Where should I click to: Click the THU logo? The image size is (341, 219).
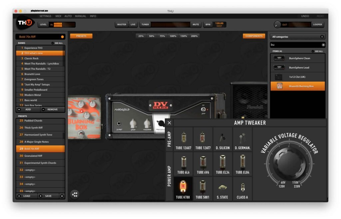(x=25, y=23)
